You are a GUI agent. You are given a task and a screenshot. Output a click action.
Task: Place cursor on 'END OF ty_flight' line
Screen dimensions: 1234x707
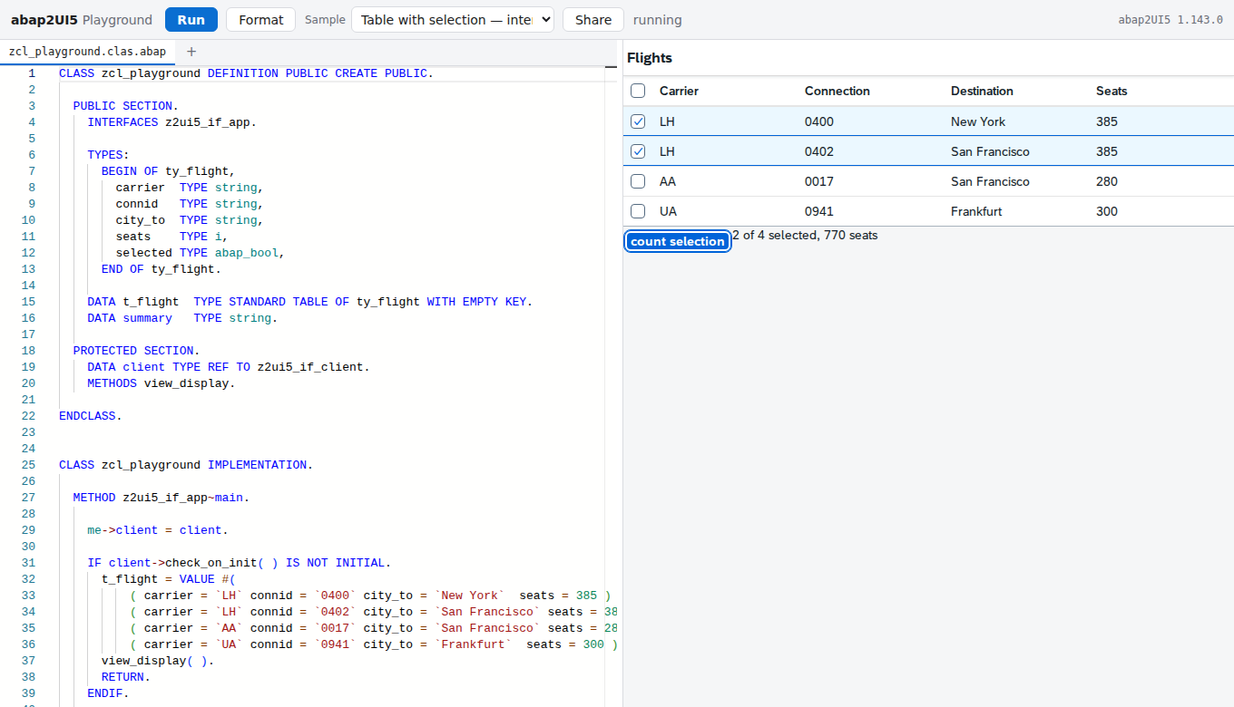coord(162,269)
